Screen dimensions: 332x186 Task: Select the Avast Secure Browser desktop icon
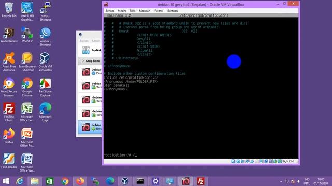[9, 87]
